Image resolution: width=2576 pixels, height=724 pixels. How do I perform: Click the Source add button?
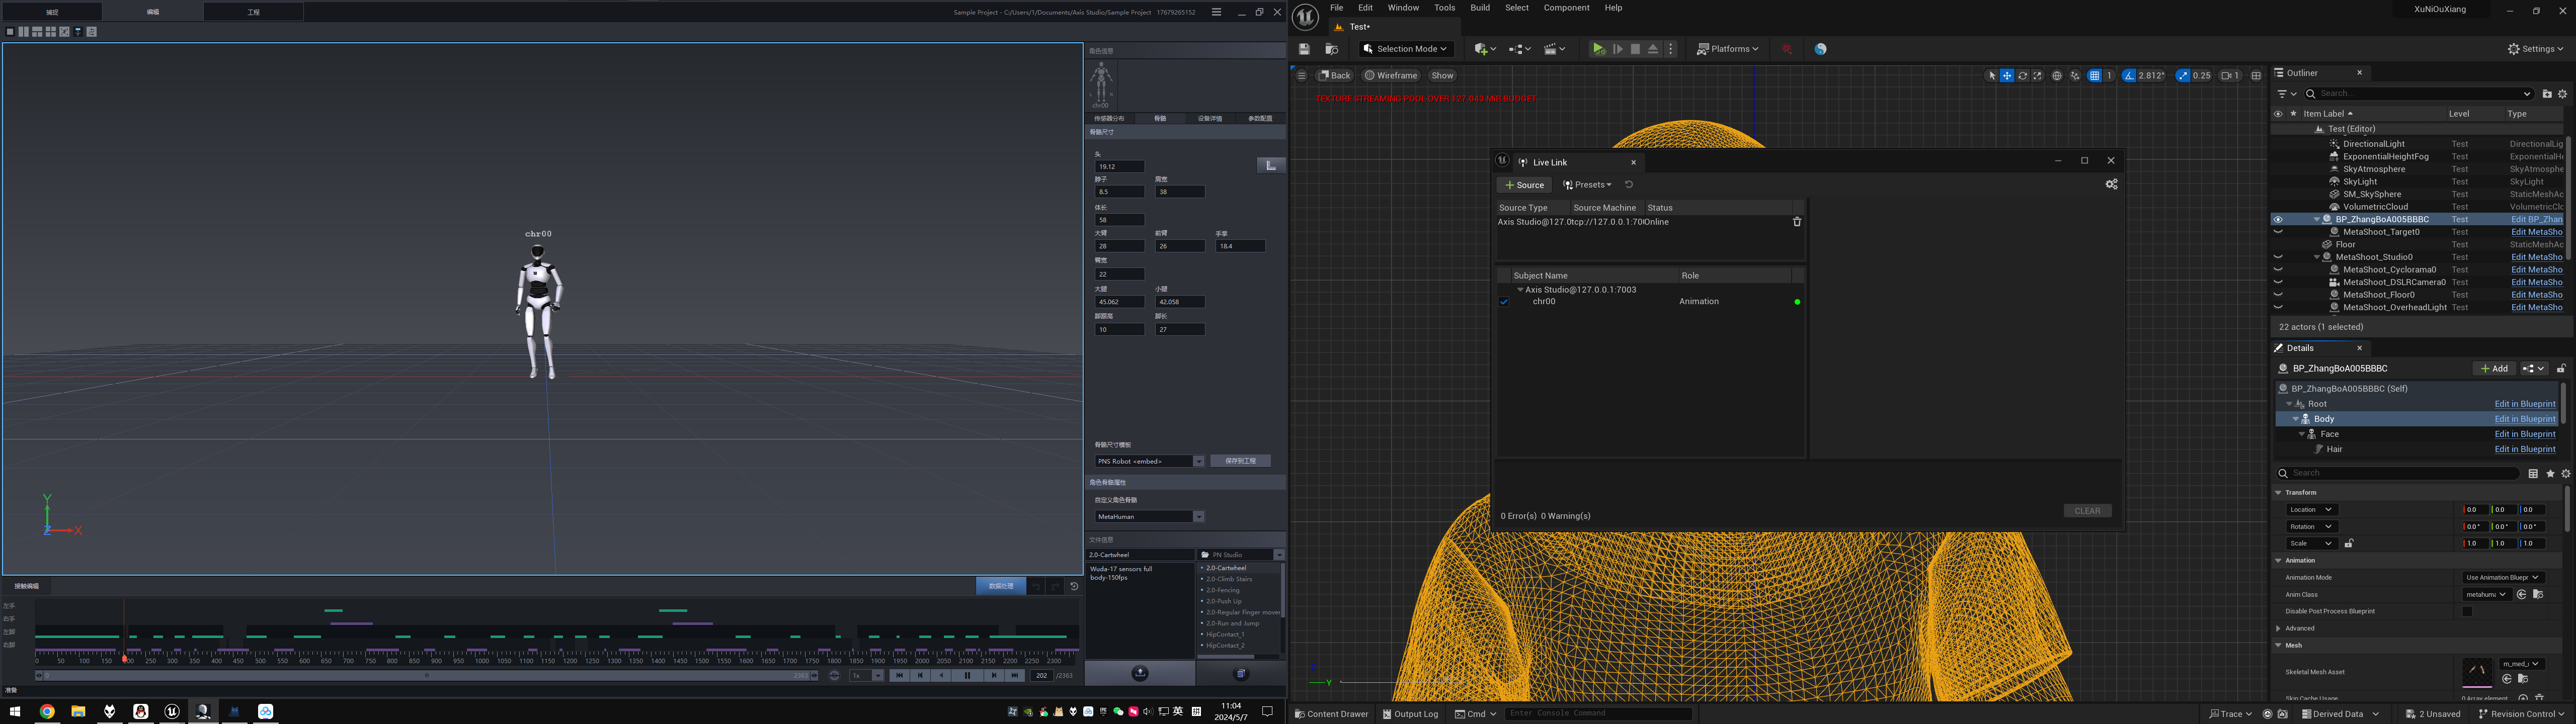[x=1524, y=185]
